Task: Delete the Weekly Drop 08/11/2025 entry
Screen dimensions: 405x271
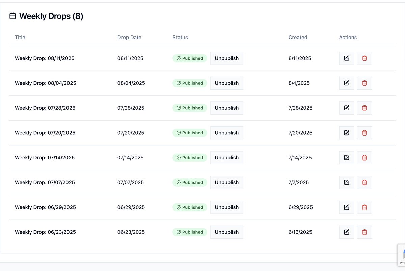Action: click(364, 58)
